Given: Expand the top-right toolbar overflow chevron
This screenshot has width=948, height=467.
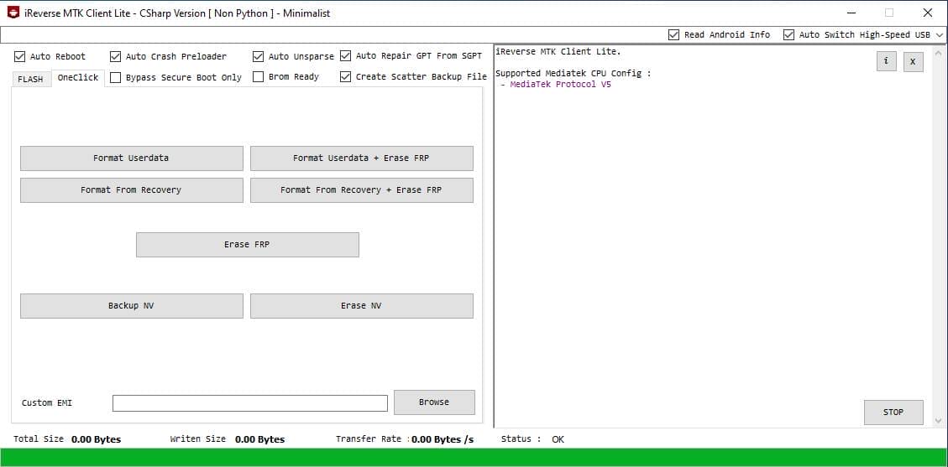Looking at the screenshot, I should coord(940,35).
